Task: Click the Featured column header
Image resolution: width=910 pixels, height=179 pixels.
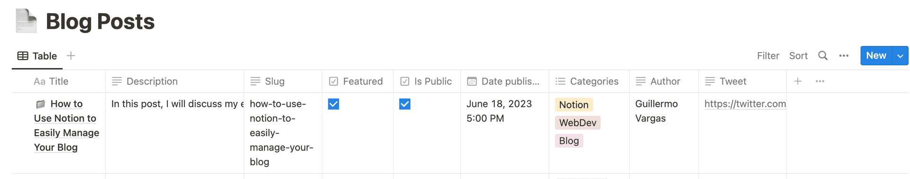Action: pos(357,81)
